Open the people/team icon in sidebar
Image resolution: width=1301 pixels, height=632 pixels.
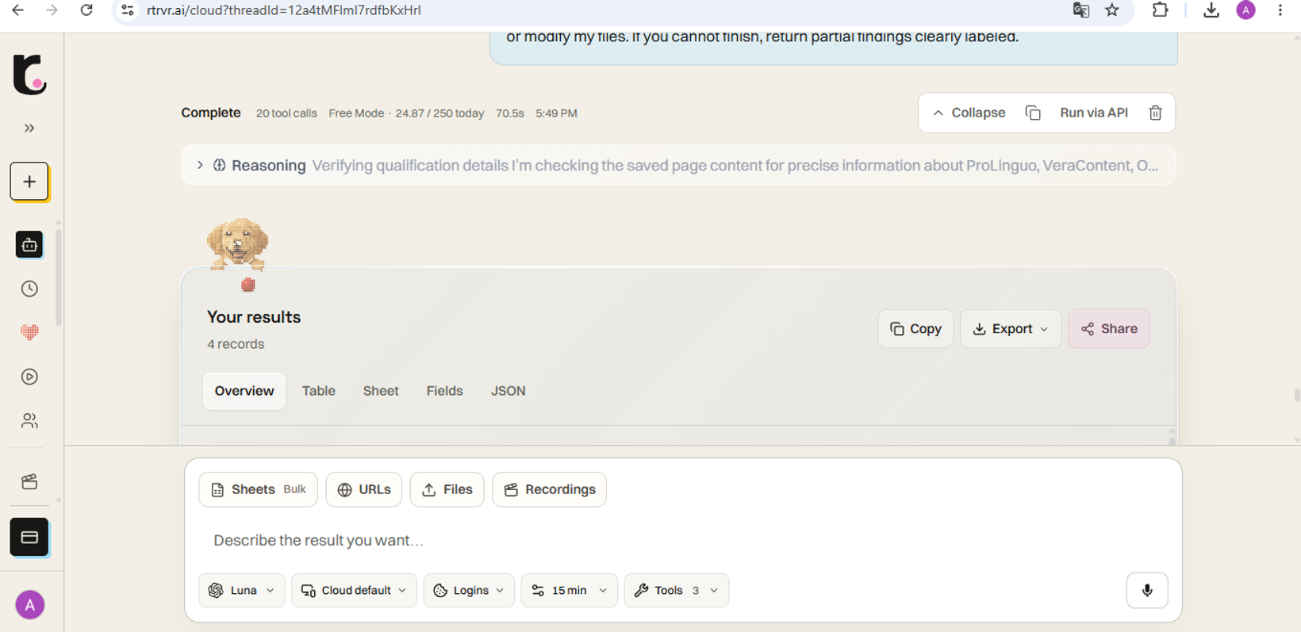pyautogui.click(x=29, y=420)
